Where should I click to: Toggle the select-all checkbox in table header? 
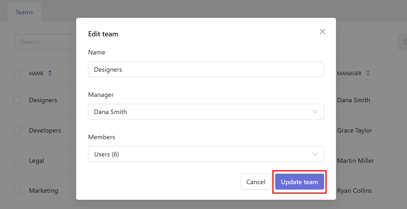click(x=17, y=73)
